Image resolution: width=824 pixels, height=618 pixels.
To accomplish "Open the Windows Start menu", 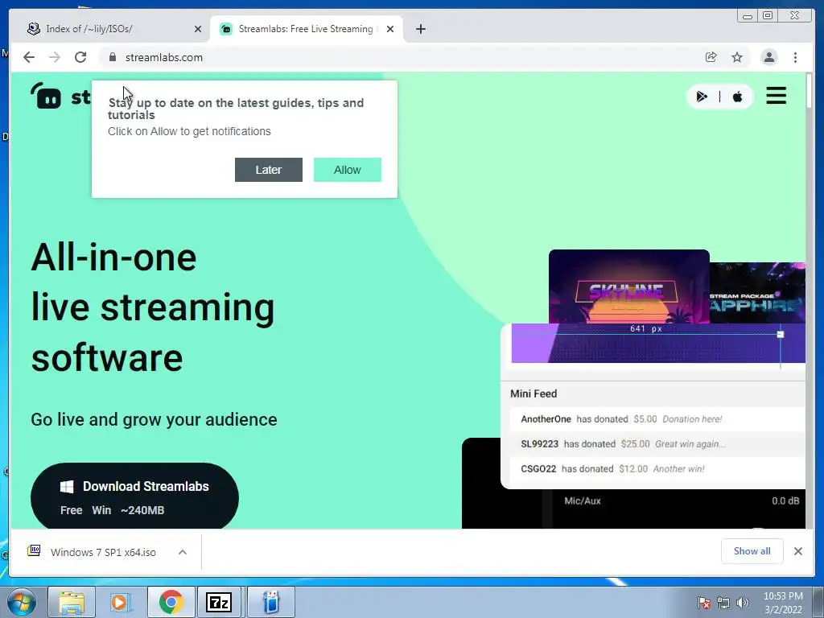I will tap(21, 602).
